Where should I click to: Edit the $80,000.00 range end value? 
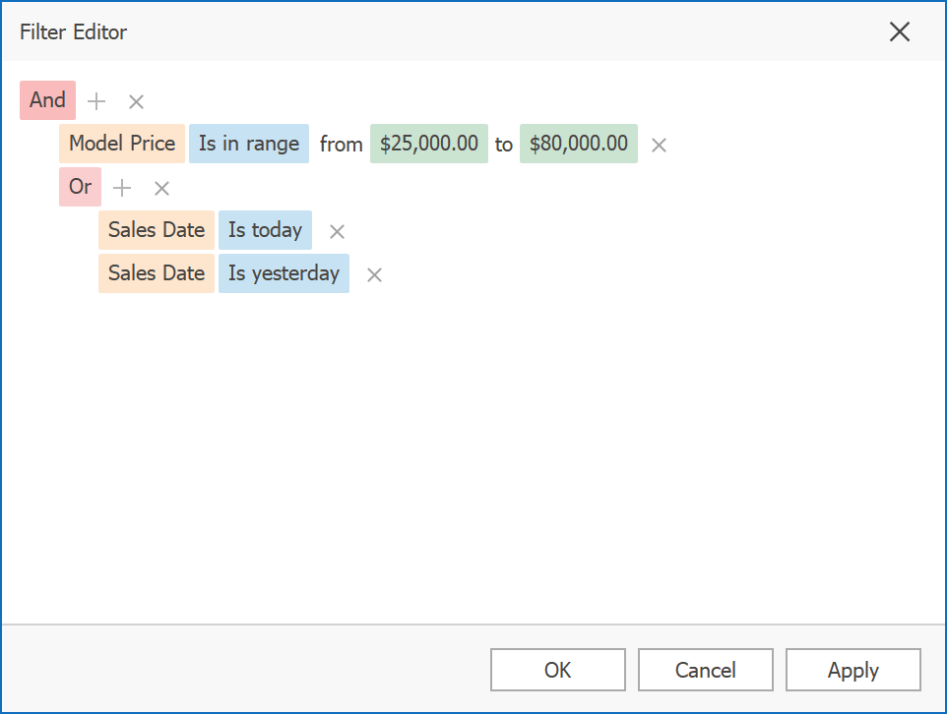pos(579,144)
